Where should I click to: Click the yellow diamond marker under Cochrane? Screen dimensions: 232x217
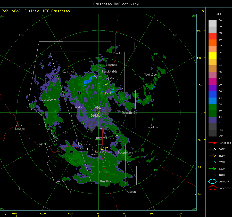tap(88, 149)
